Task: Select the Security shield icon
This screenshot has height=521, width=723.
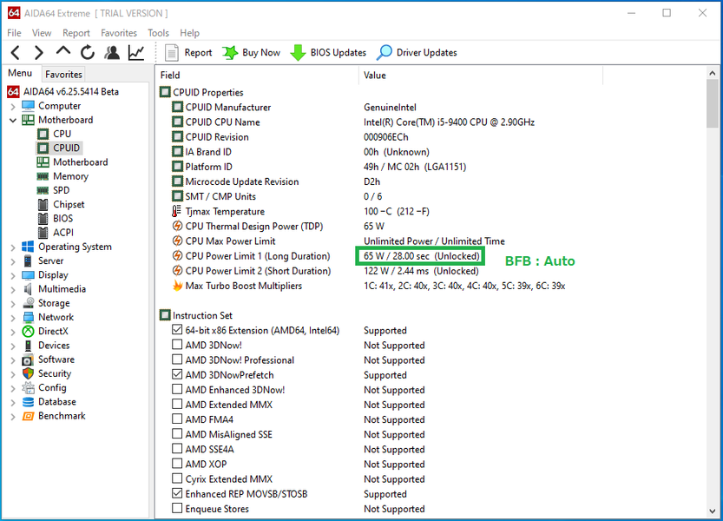Action: tap(28, 373)
